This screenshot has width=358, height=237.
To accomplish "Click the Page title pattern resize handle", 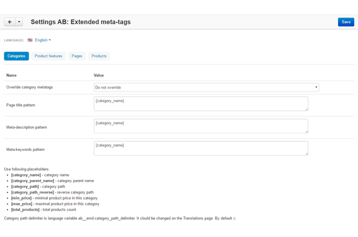I will [306, 109].
